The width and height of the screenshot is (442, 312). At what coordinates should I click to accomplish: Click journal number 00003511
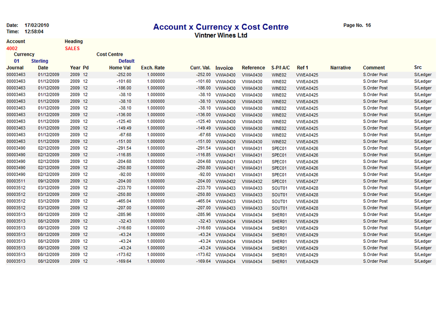point(16,181)
